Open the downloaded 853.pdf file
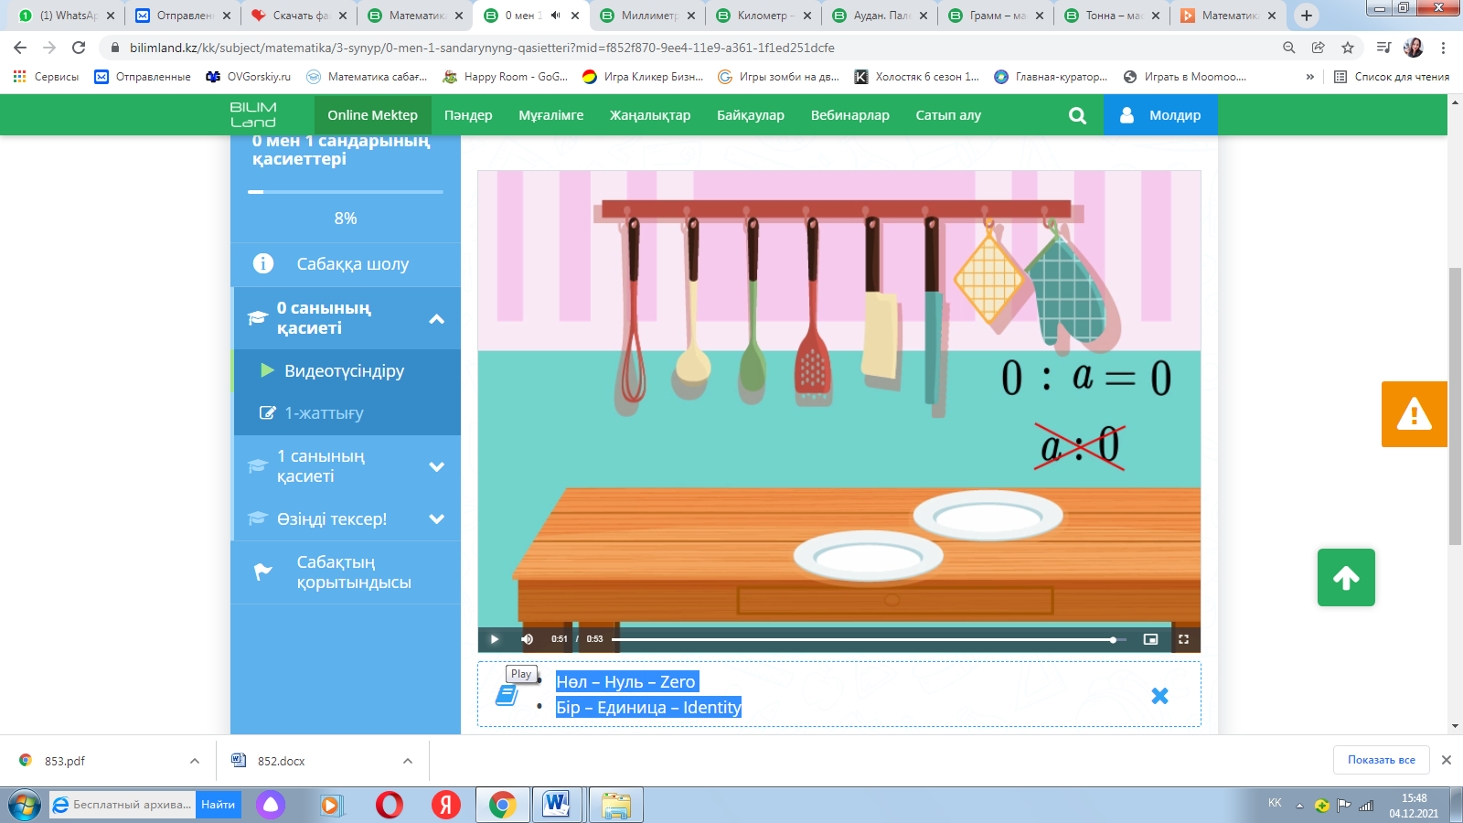Screen dimensions: 1463x823 click(64, 761)
